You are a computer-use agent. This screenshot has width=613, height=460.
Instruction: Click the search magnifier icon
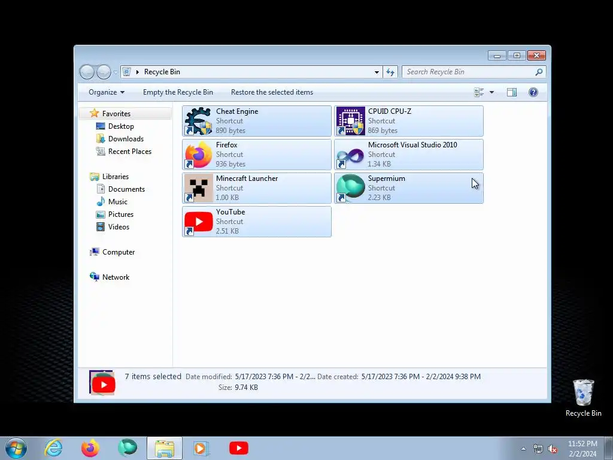(539, 72)
